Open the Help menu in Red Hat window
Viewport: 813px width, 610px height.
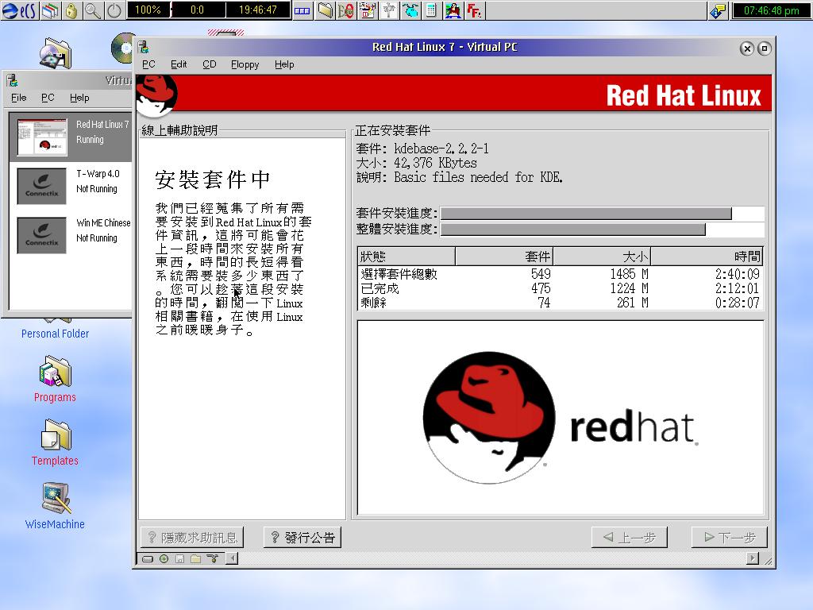(x=284, y=64)
